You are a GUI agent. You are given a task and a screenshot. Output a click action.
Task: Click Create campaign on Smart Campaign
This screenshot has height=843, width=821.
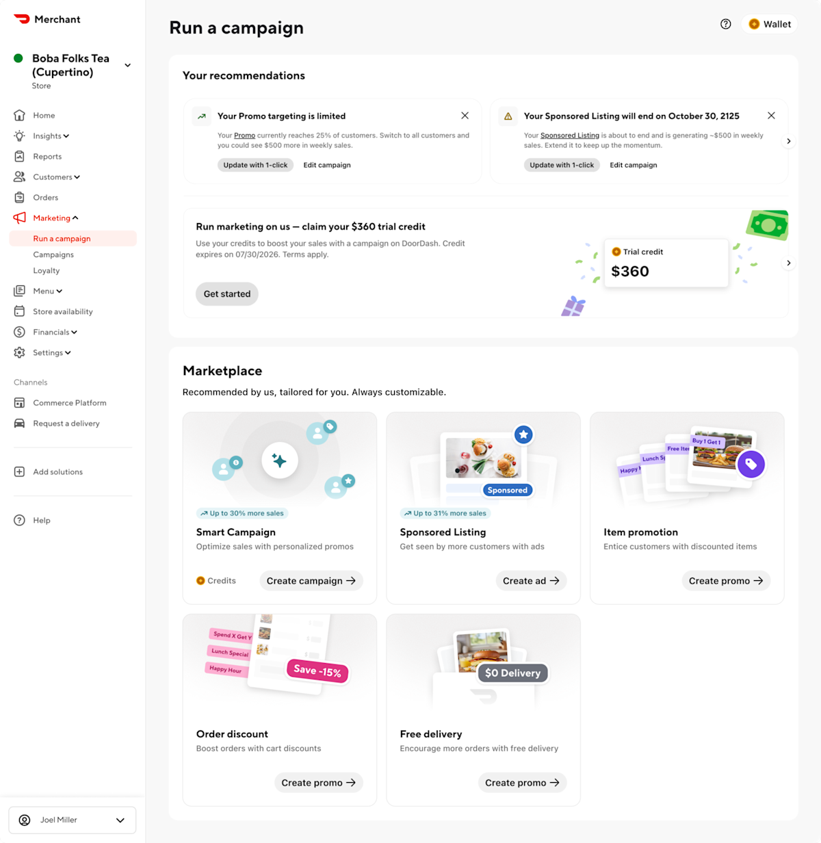(311, 580)
